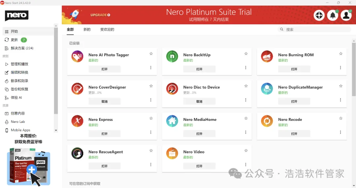Open more options menu for Nero Video

point(246,164)
